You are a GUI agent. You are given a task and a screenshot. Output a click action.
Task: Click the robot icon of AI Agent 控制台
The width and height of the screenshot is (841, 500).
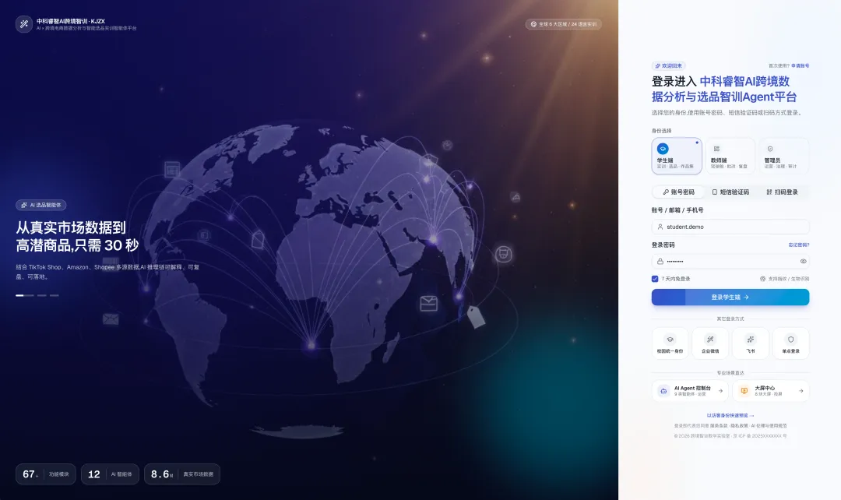point(663,391)
